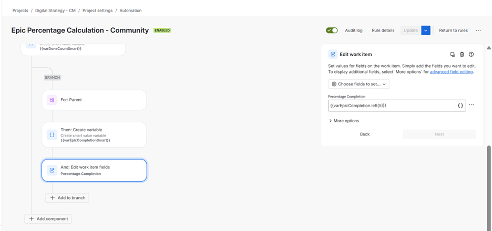The image size is (492, 231).
Task: Click the top-right rule more actions ellipsis
Action: click(x=478, y=30)
